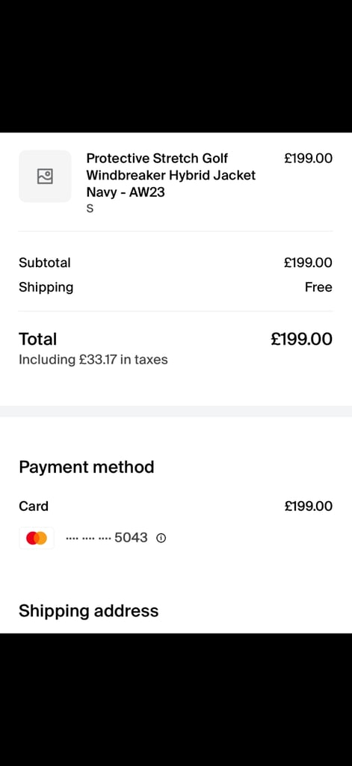Click the bold Total amount £199.00

point(302,339)
